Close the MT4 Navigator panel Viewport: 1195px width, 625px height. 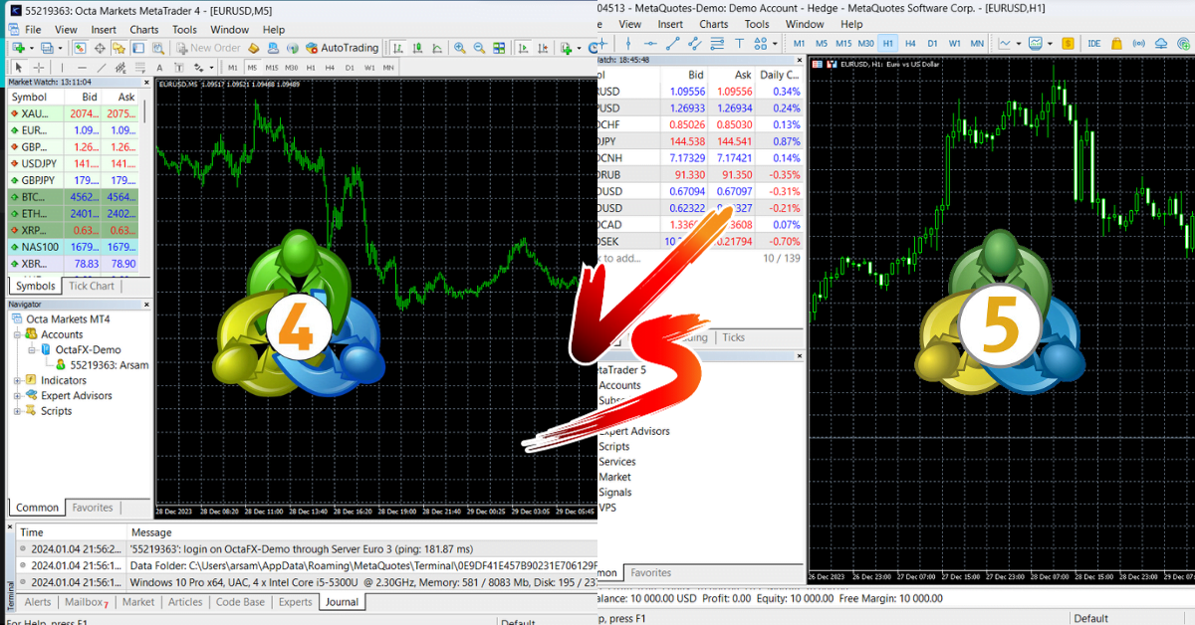[145, 305]
